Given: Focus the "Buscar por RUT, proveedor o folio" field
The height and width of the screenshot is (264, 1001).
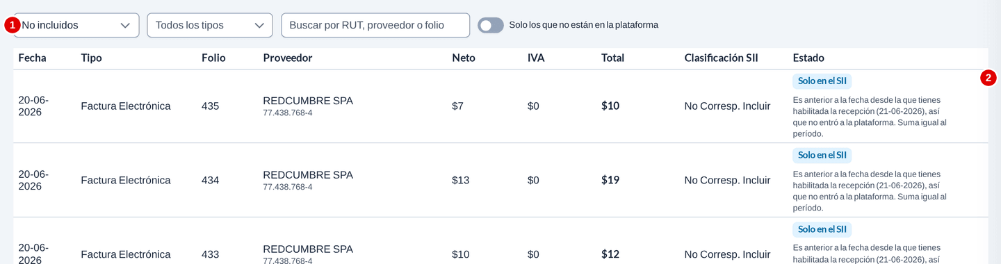Looking at the screenshot, I should tap(375, 25).
